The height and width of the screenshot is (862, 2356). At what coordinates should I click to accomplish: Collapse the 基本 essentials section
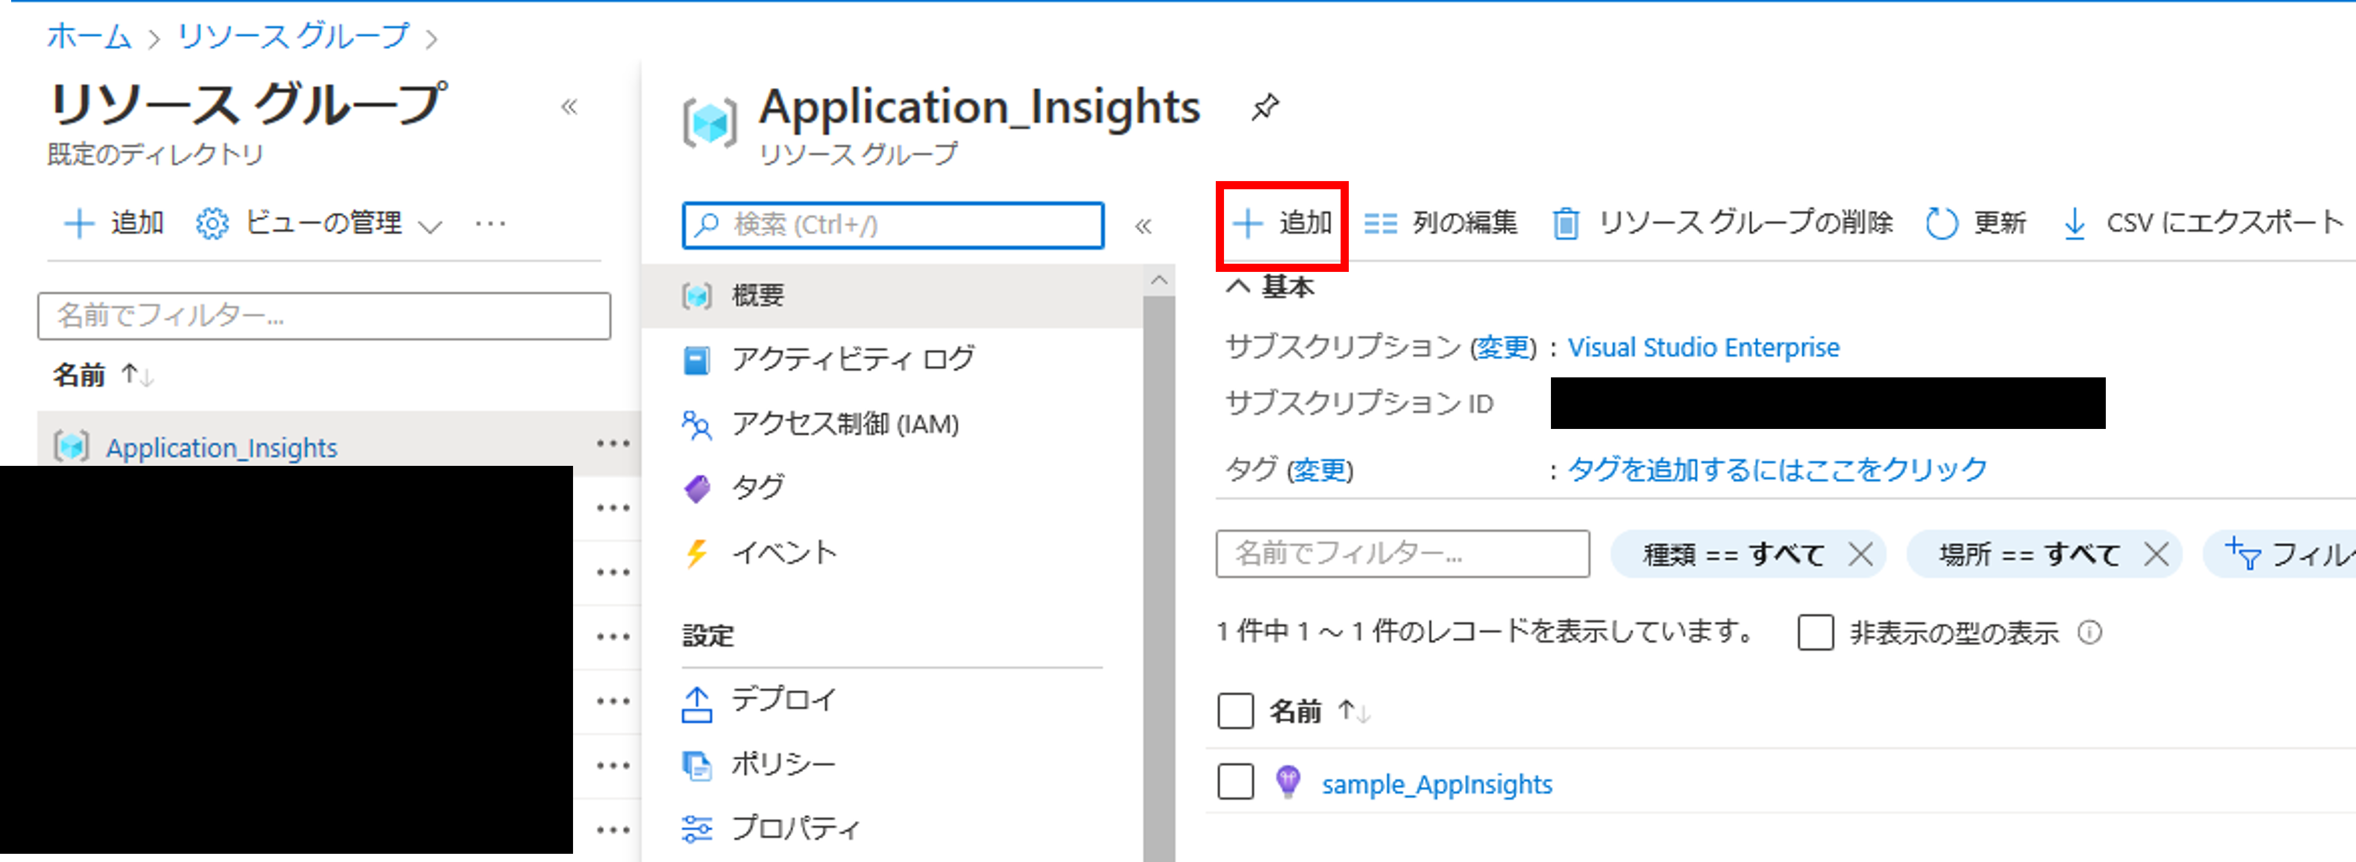coord(1237,287)
